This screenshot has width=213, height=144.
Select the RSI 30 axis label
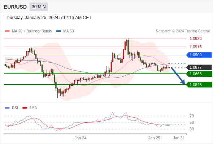(192, 129)
